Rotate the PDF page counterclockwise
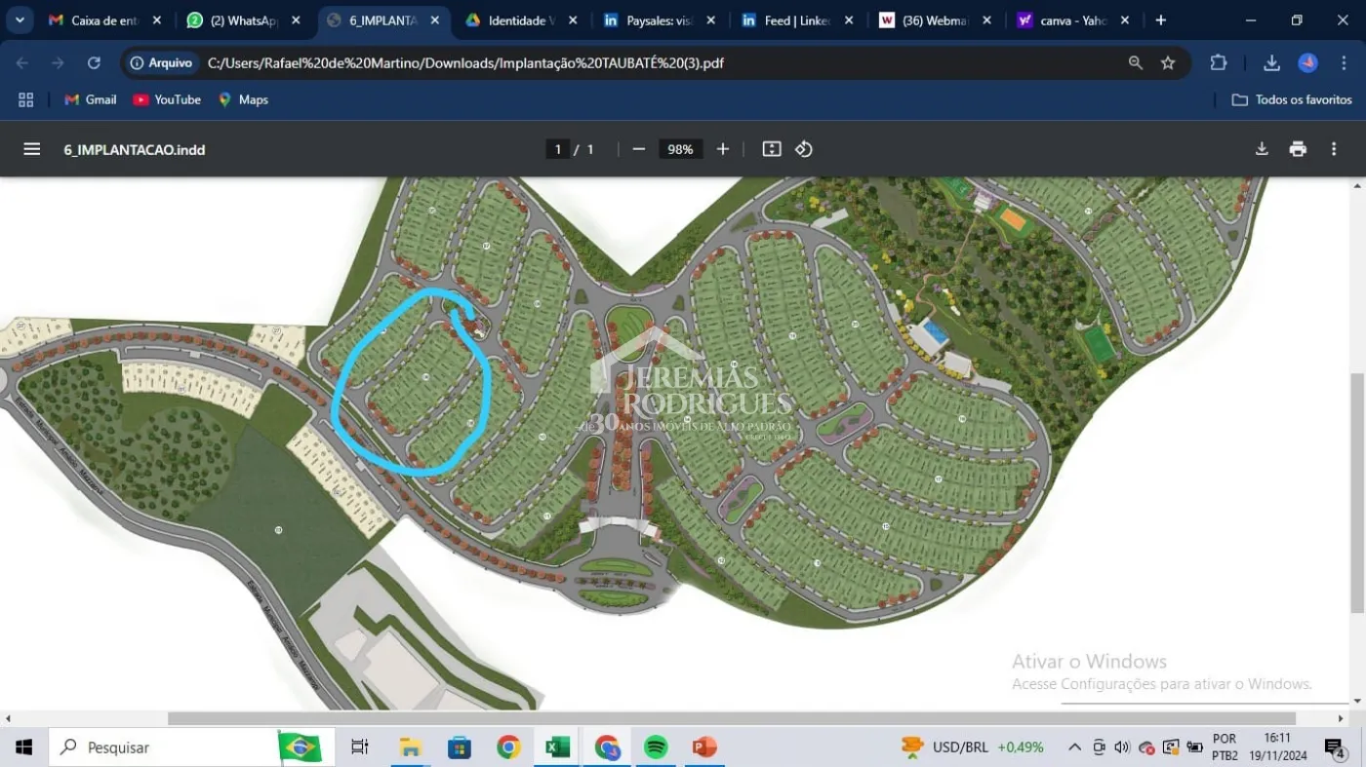 click(804, 148)
